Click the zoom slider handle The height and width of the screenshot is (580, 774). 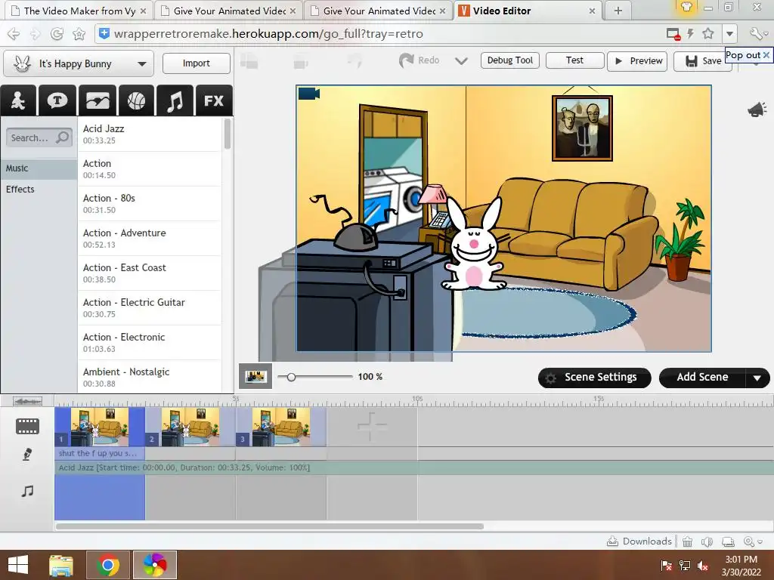coord(291,377)
